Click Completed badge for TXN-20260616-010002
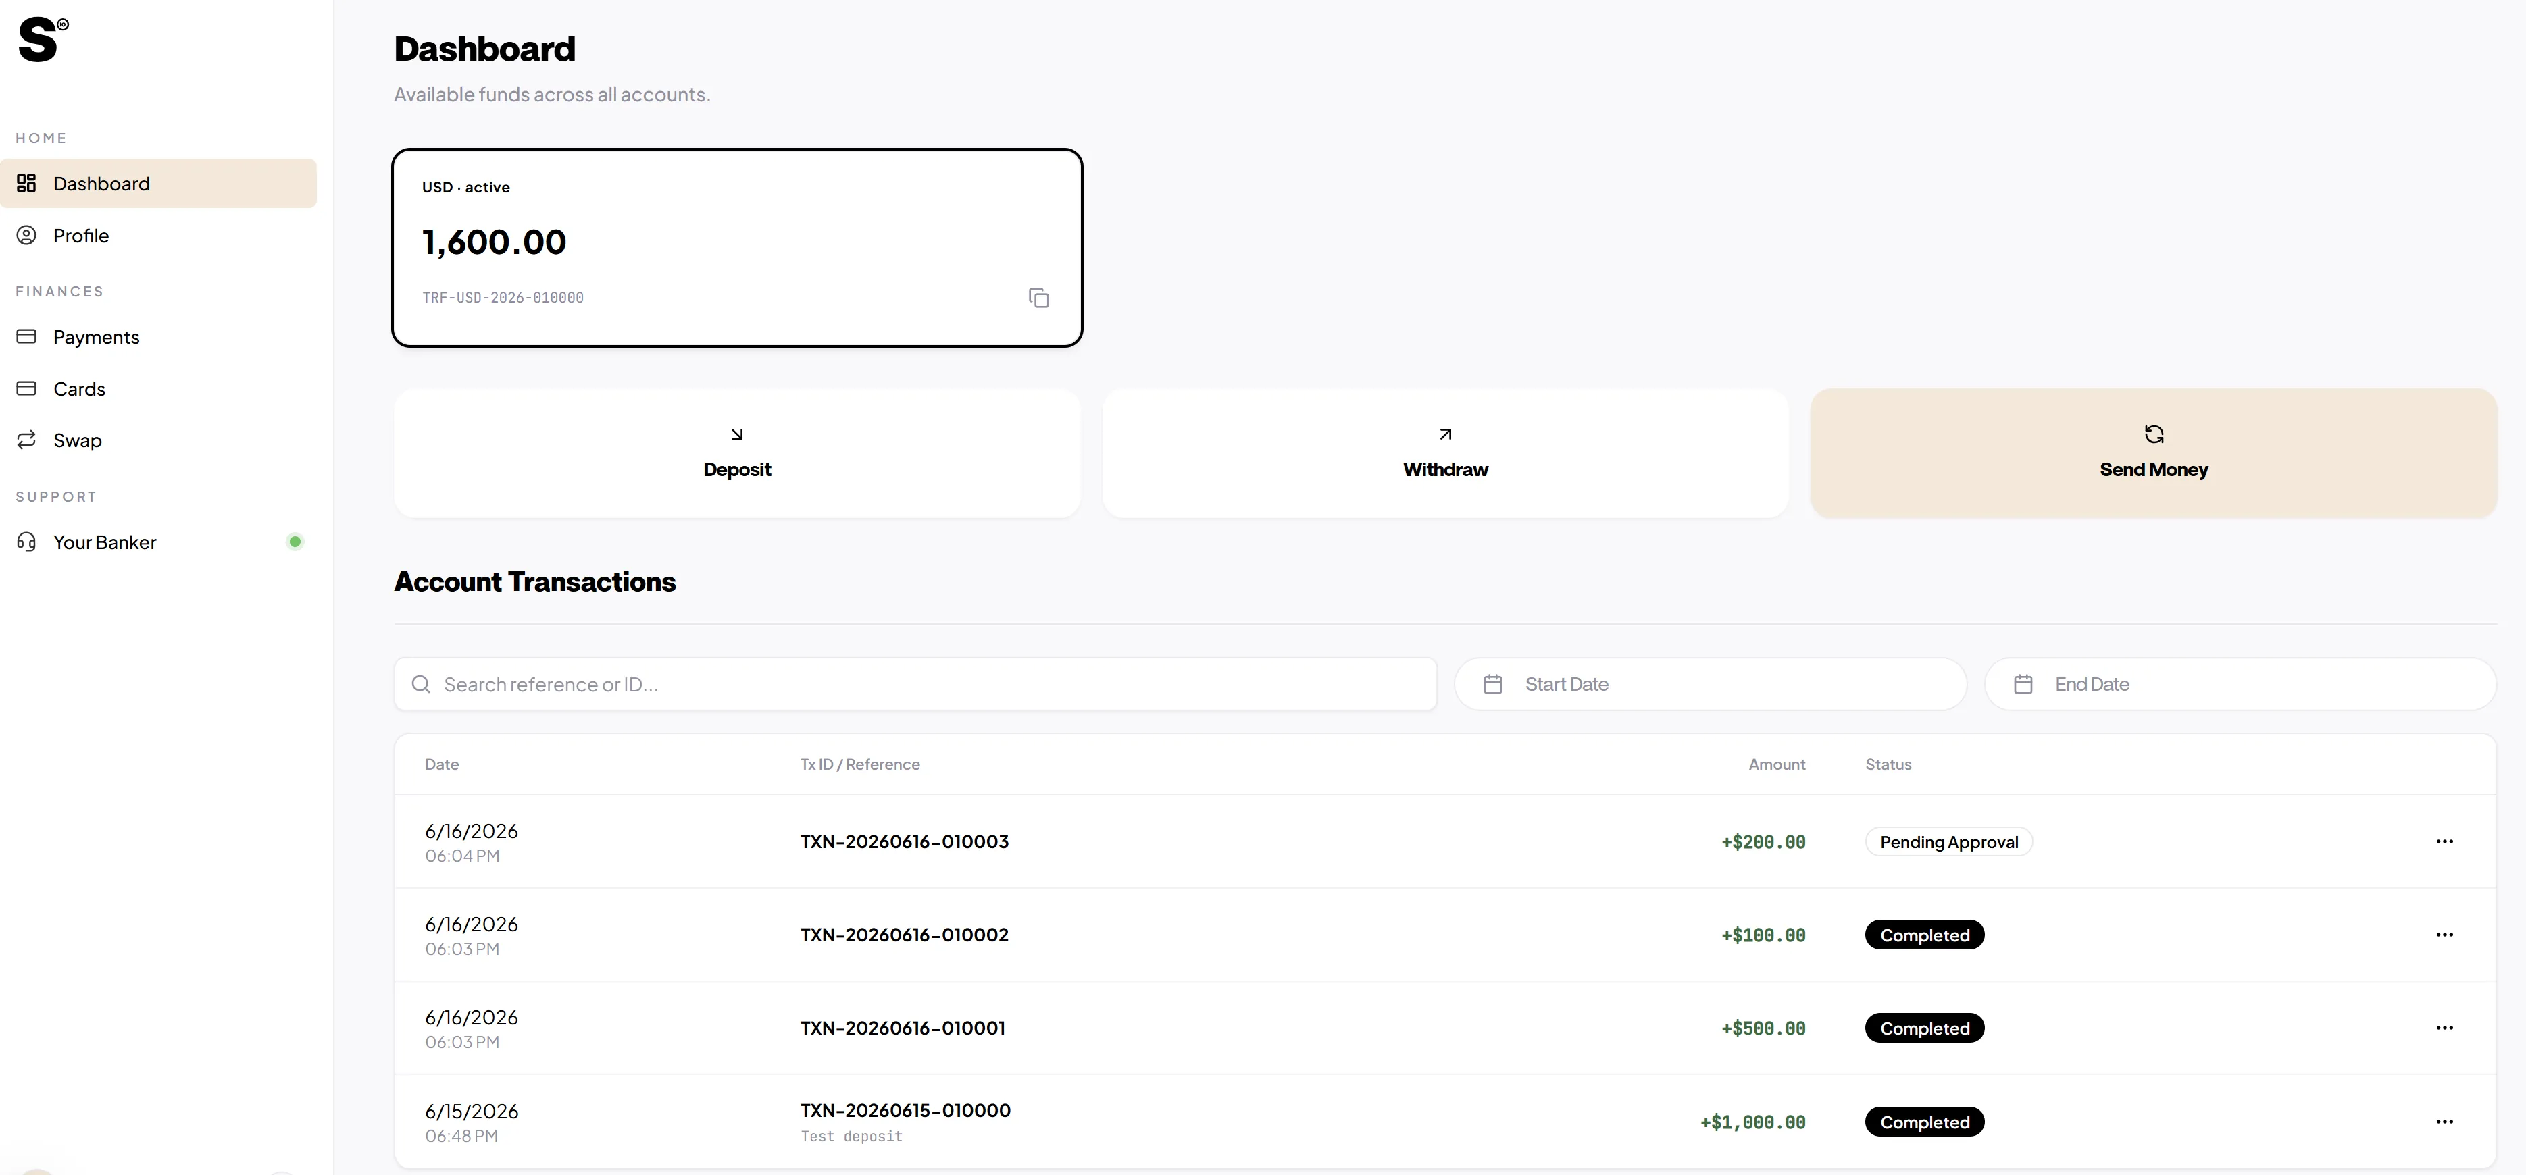The image size is (2526, 1175). coord(1925,935)
